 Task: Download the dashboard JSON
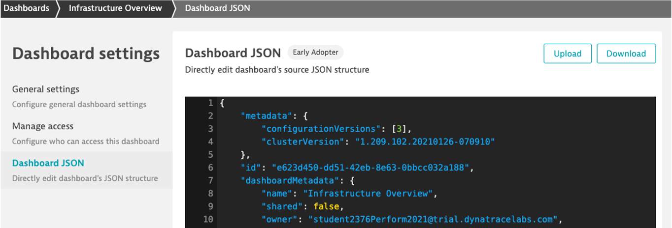[626, 54]
